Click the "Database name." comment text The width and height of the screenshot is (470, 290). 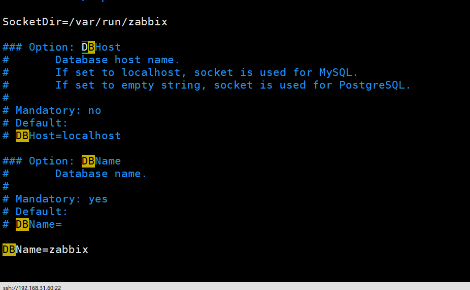101,174
